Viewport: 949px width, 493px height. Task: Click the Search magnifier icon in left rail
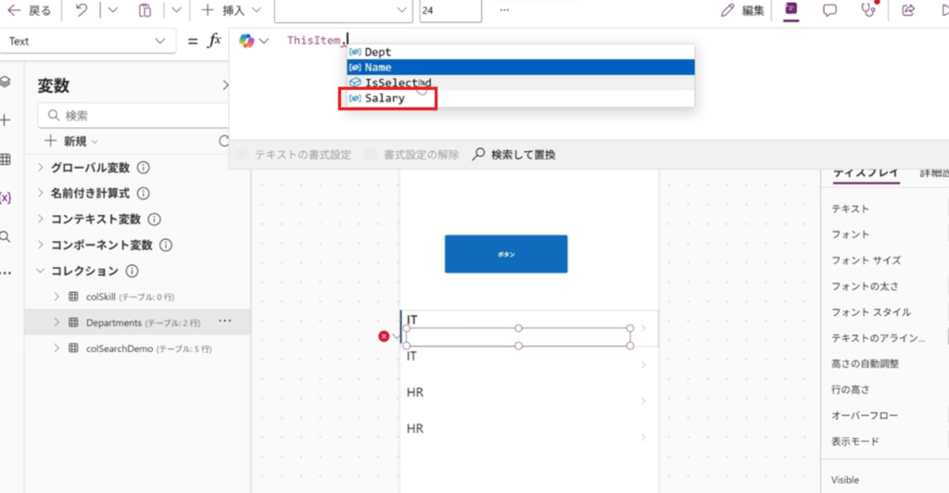6,236
